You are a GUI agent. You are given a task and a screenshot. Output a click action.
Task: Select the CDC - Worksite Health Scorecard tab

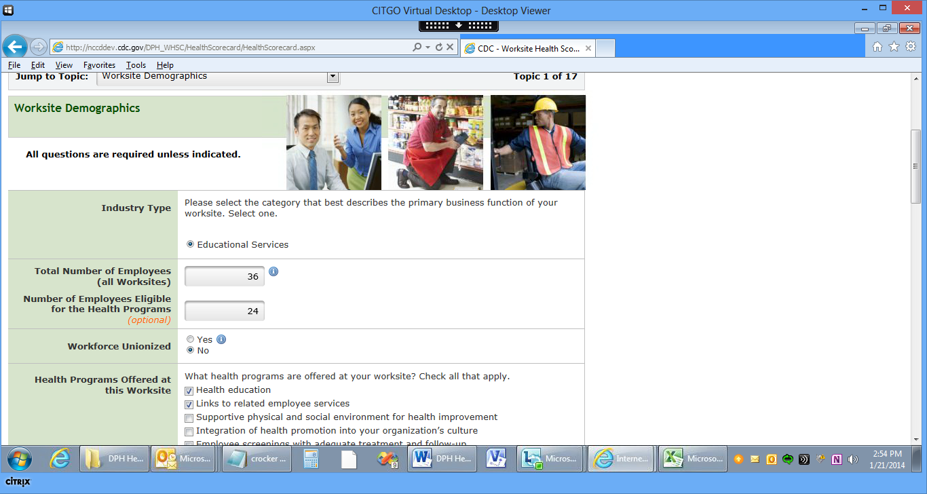point(528,48)
